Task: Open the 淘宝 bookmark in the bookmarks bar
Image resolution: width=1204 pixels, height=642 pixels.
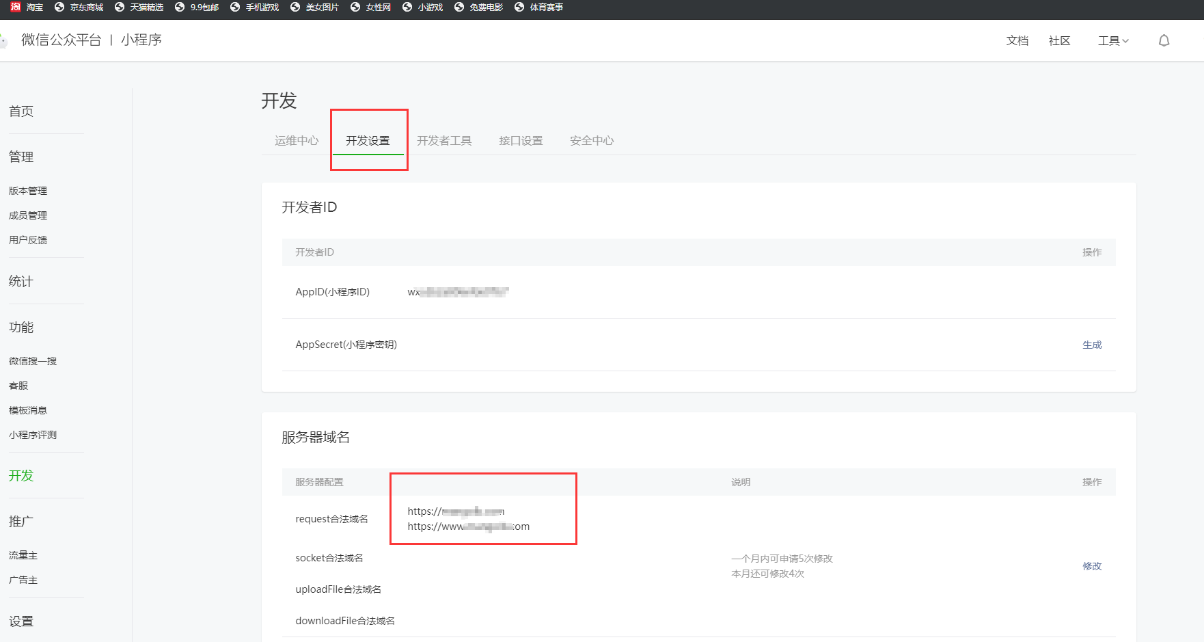Action: click(x=33, y=8)
